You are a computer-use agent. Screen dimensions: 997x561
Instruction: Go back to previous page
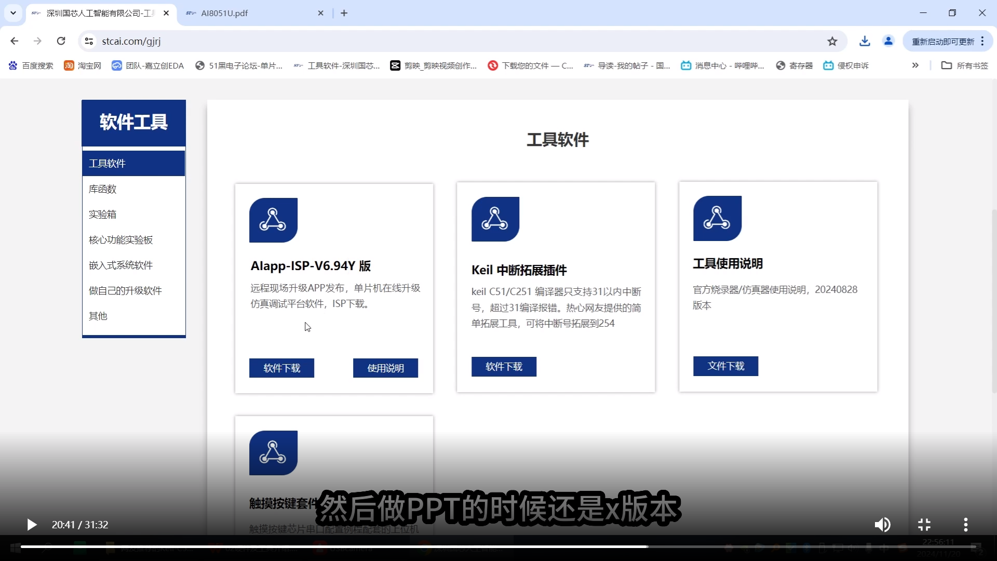(15, 41)
